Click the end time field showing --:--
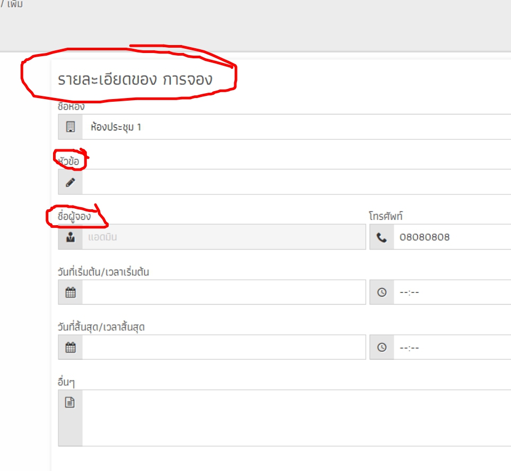This screenshot has height=471, width=511. coord(452,347)
